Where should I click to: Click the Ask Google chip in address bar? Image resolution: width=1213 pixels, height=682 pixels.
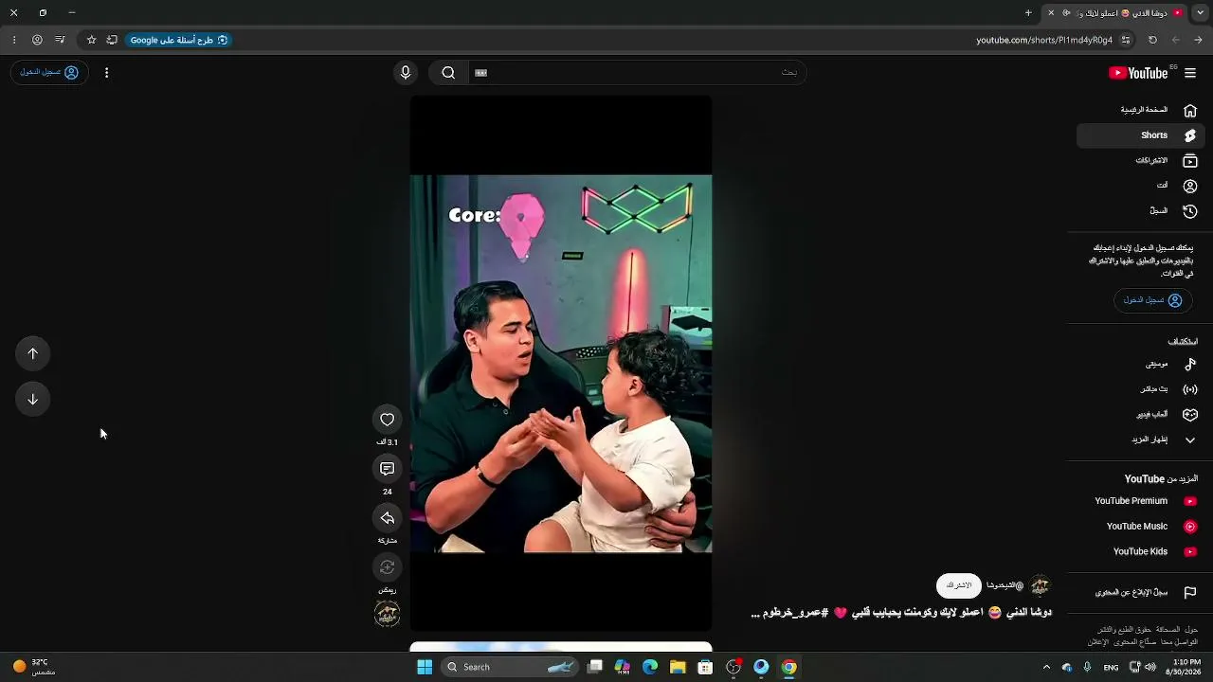tap(179, 40)
